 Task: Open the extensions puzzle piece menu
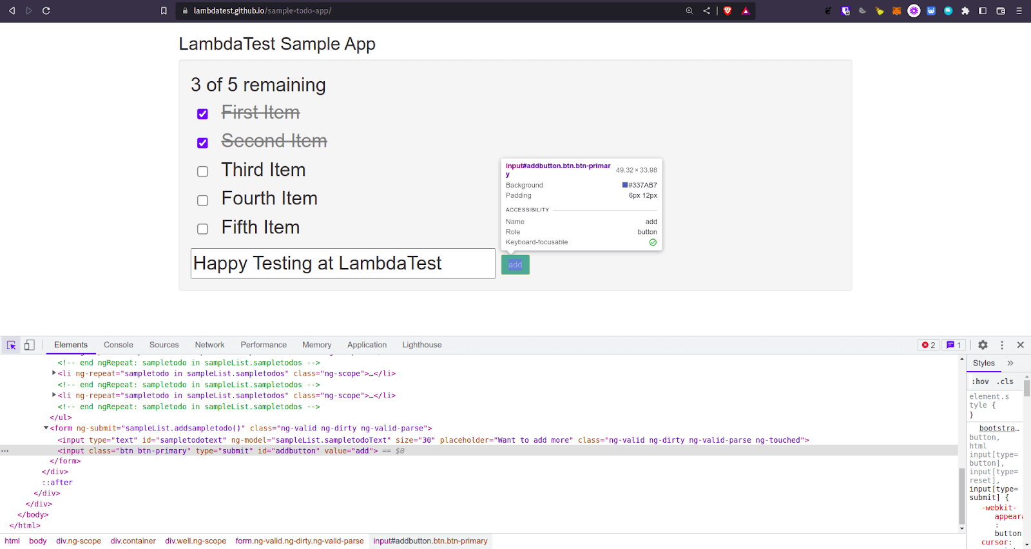[x=965, y=11]
